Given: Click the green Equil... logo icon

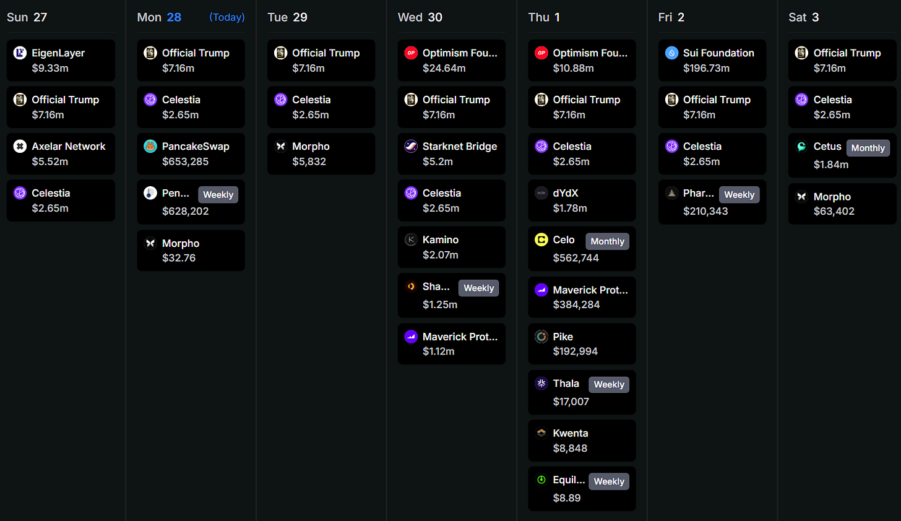Looking at the screenshot, I should [x=541, y=480].
